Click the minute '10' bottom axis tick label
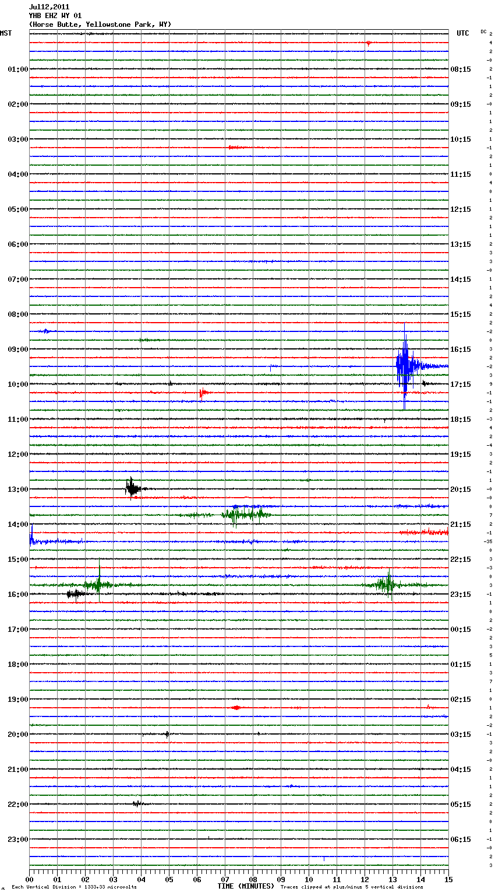The height and width of the screenshot is (895, 495). (309, 879)
